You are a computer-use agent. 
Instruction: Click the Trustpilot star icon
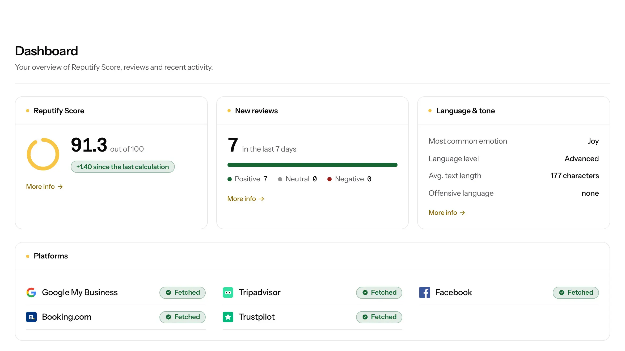pyautogui.click(x=228, y=317)
